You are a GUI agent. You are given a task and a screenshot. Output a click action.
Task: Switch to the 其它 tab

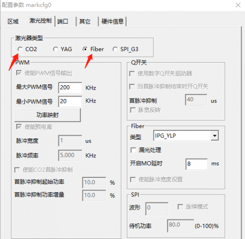tap(85, 22)
